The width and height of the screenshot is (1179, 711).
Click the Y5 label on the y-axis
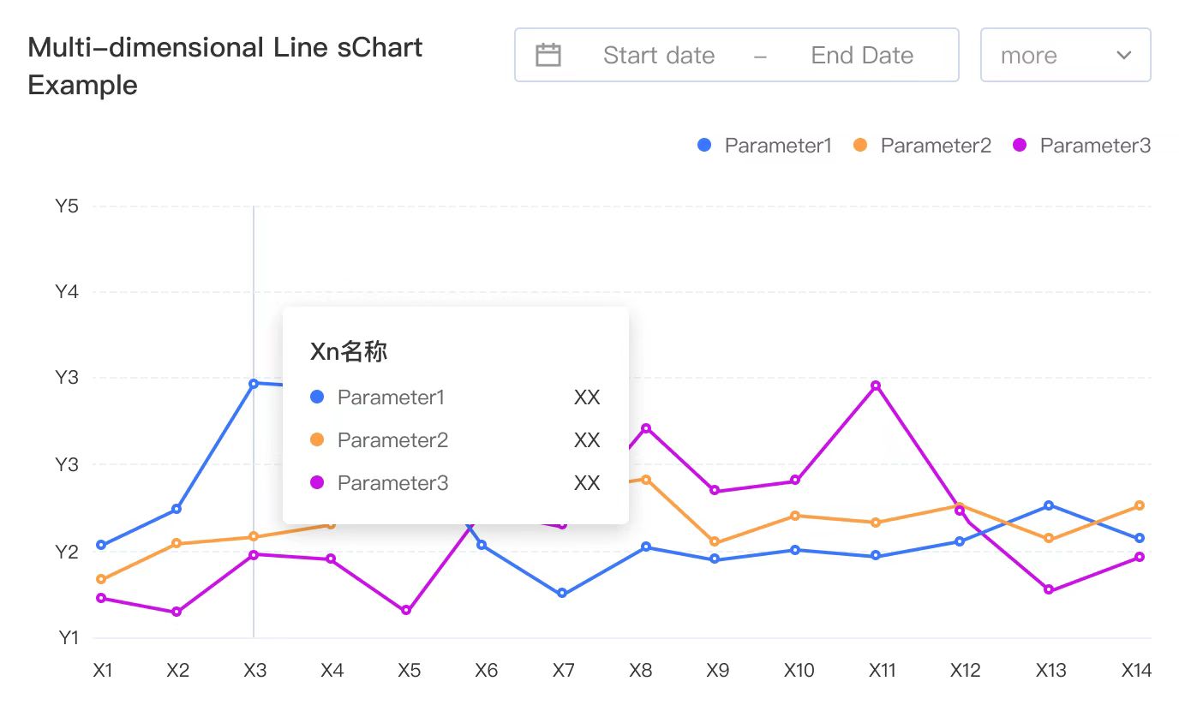click(x=67, y=206)
